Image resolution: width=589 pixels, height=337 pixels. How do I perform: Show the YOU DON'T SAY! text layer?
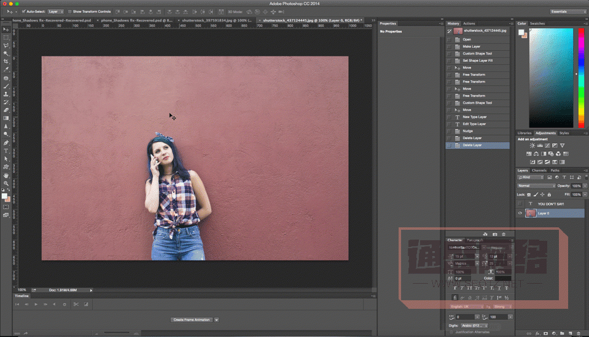520,203
